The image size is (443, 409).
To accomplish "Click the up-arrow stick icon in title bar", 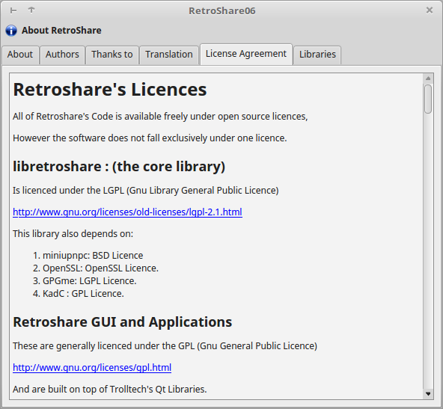I will click(x=31, y=10).
